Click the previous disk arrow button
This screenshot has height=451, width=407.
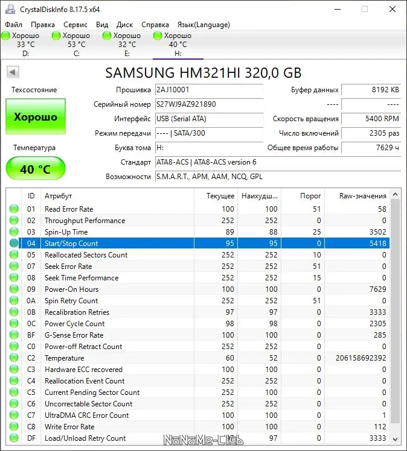(x=13, y=72)
